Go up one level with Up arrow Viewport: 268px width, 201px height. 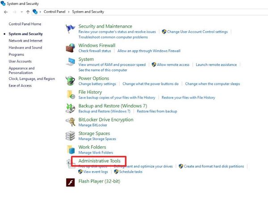click(x=28, y=12)
